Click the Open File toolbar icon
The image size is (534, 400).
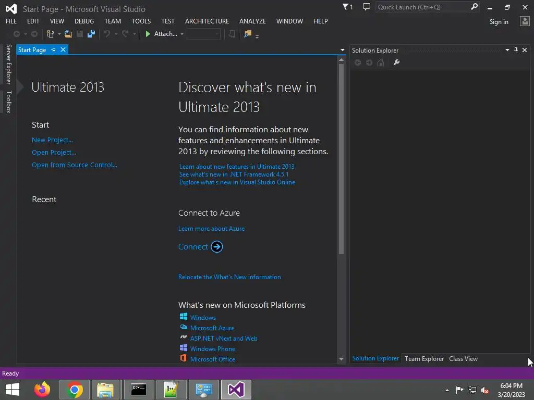pos(68,34)
